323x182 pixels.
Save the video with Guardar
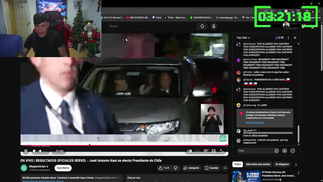tap(211, 168)
